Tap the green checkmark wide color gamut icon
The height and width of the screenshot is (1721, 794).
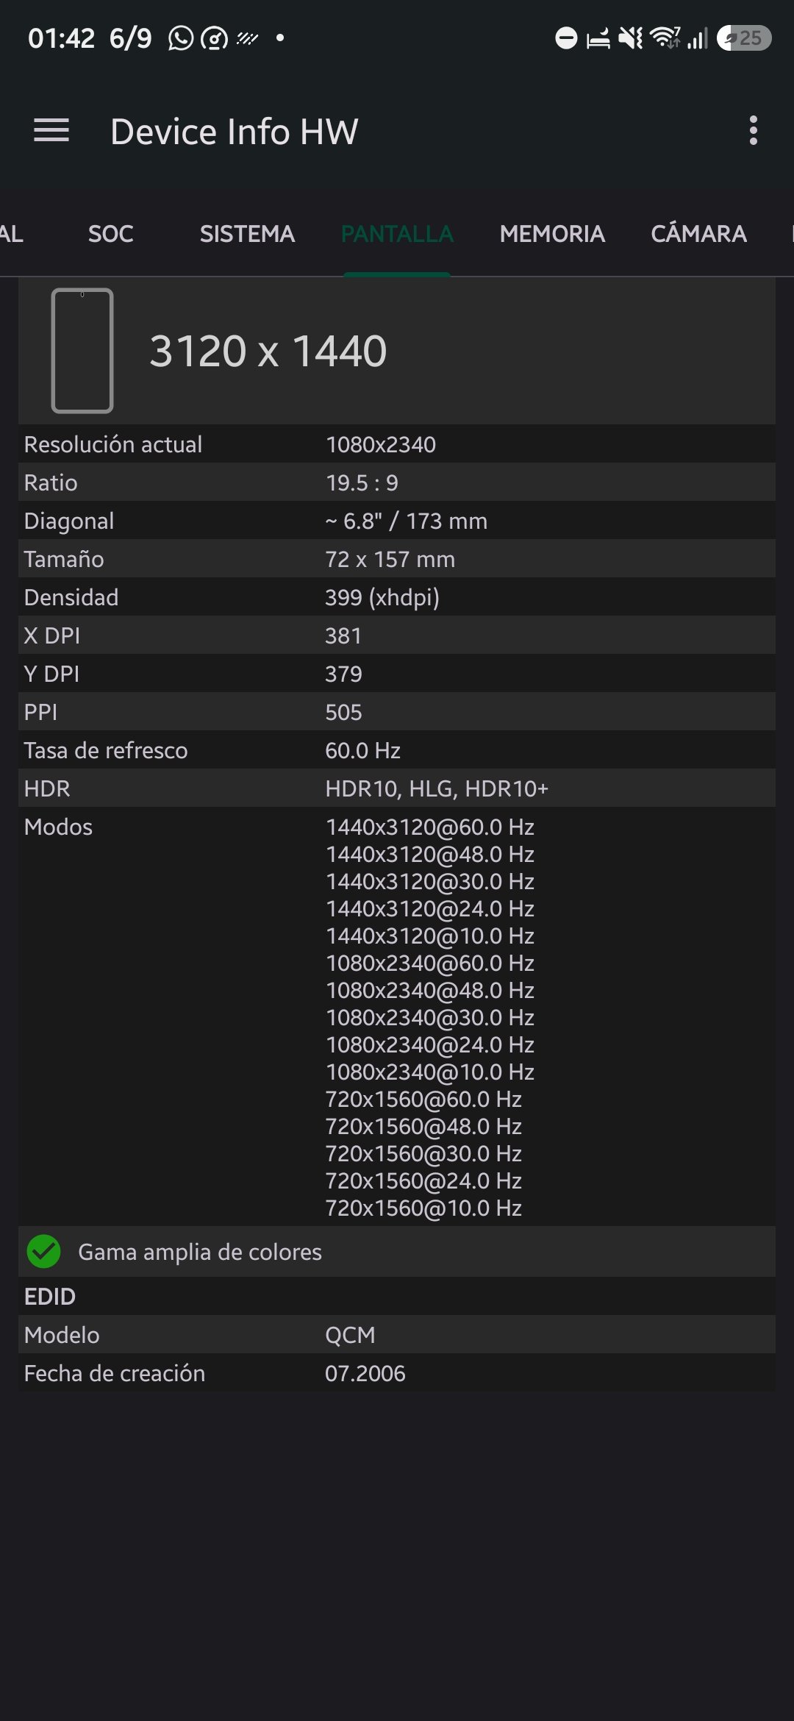click(44, 1252)
